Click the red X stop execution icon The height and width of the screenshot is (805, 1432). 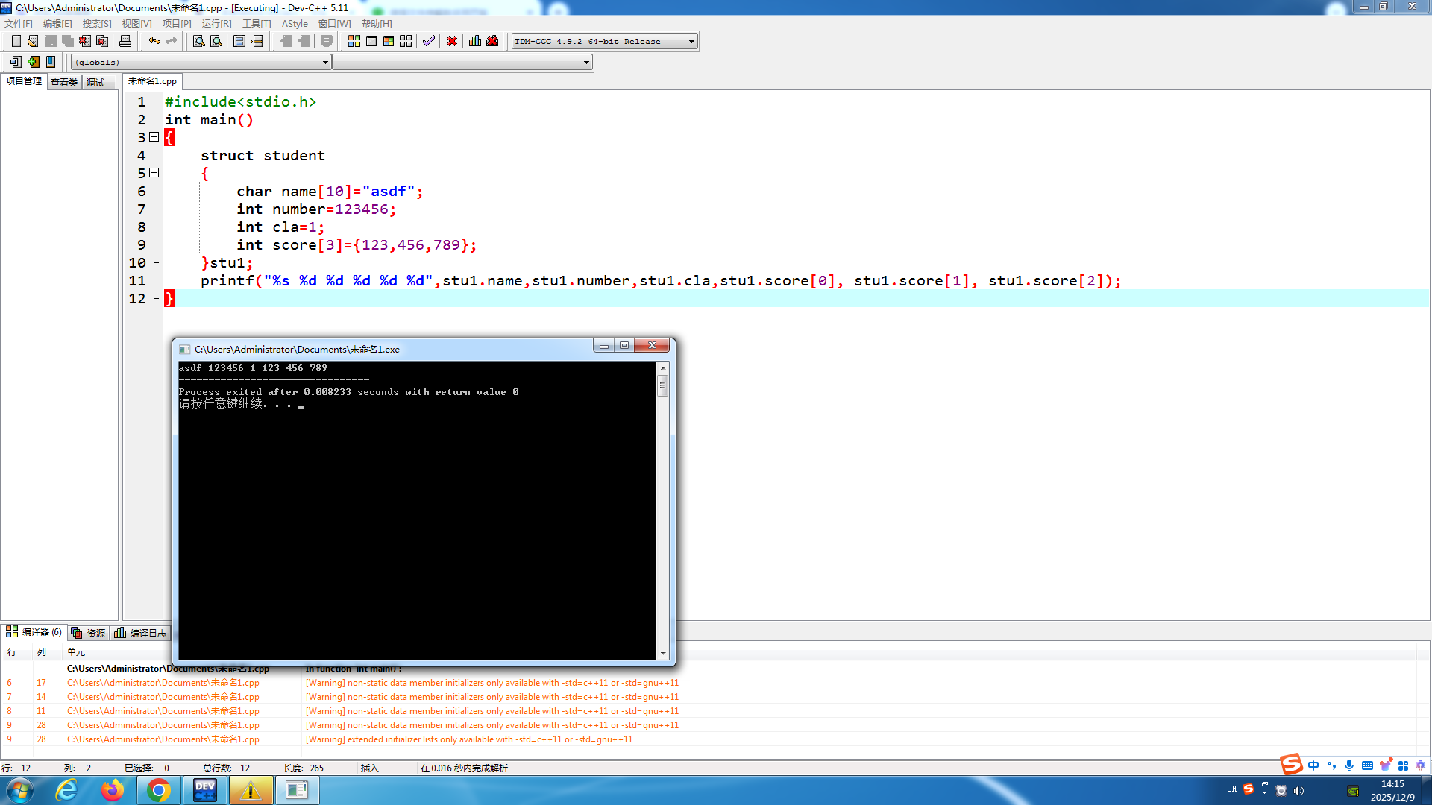tap(452, 41)
